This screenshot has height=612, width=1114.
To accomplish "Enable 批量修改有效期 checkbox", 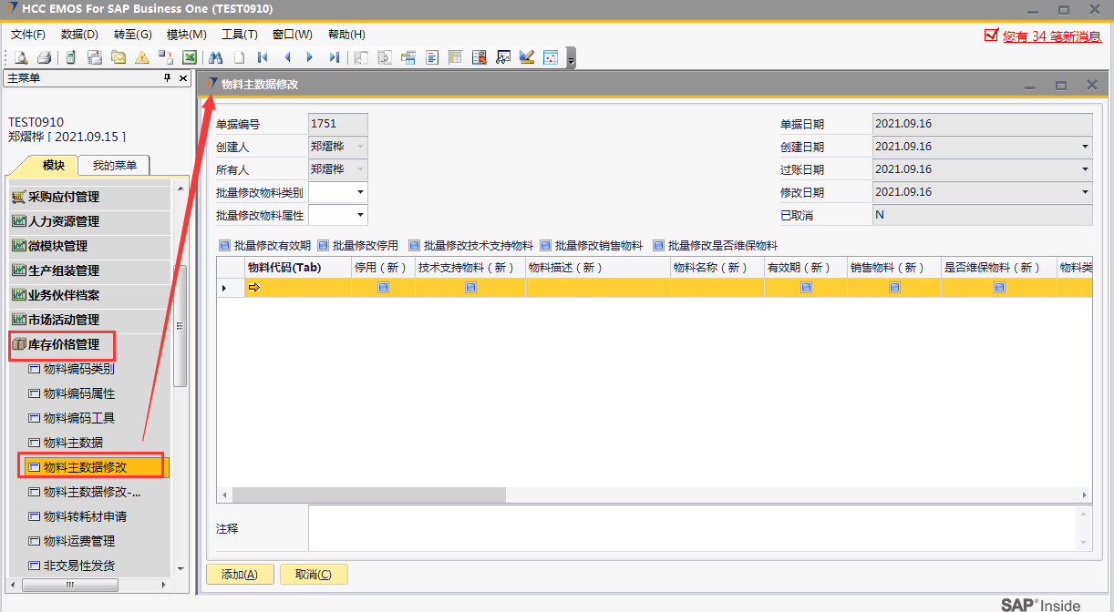I will [x=224, y=246].
